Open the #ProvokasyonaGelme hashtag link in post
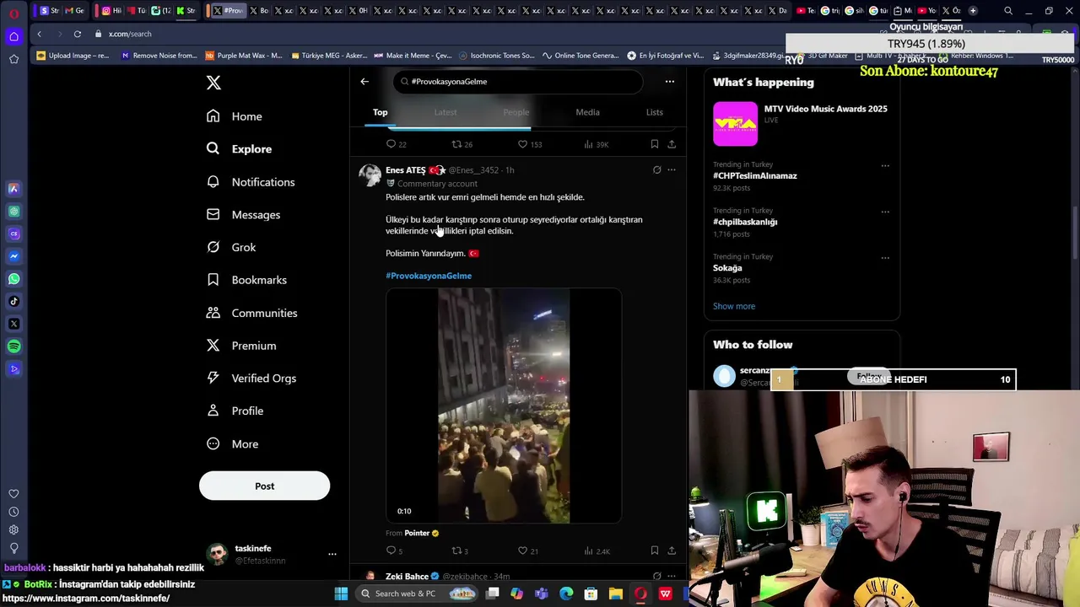Image resolution: width=1080 pixels, height=607 pixels. pos(429,276)
